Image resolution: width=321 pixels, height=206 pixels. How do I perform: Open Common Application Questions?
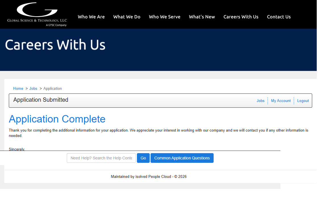(182, 158)
